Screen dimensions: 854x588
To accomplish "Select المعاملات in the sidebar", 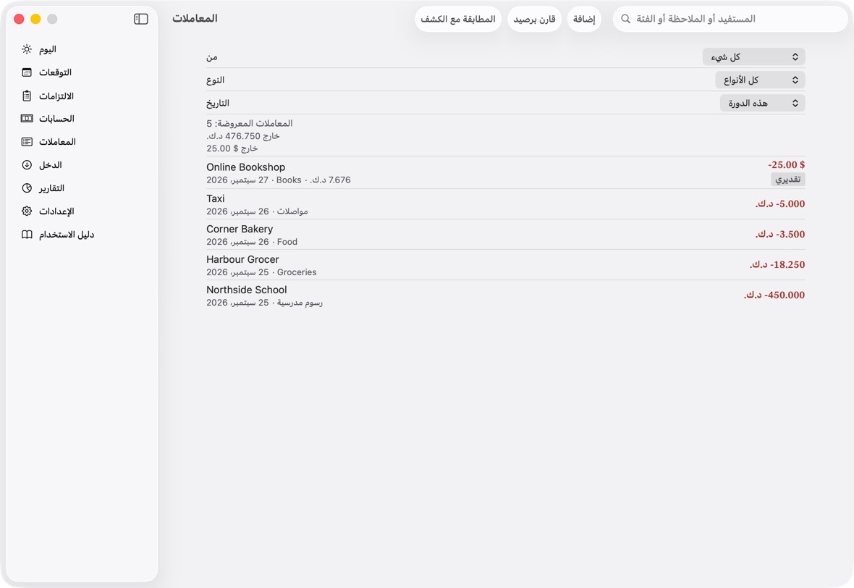I will (57, 142).
